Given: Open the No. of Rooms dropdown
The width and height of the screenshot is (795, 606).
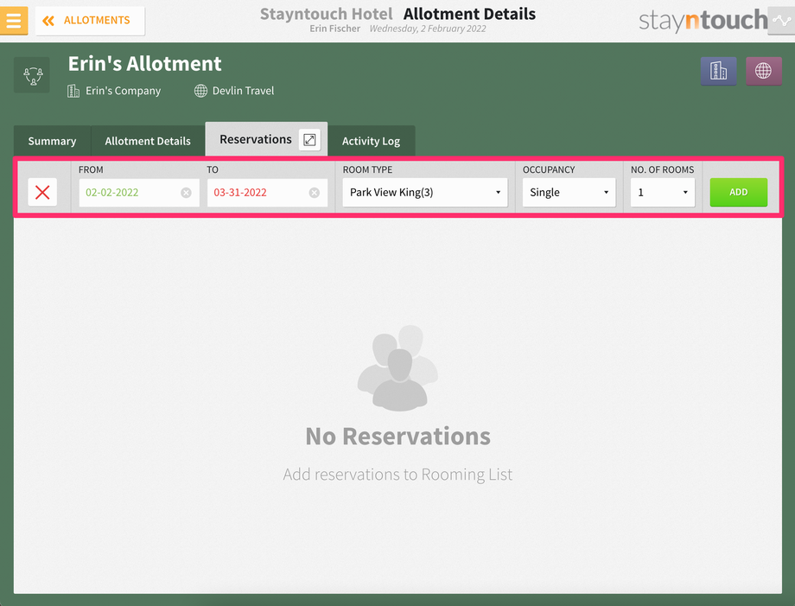Looking at the screenshot, I should click(663, 192).
